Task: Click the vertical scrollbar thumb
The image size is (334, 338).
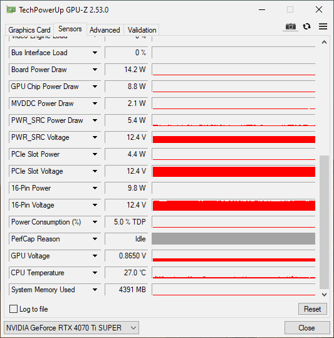Action: coord(324,222)
